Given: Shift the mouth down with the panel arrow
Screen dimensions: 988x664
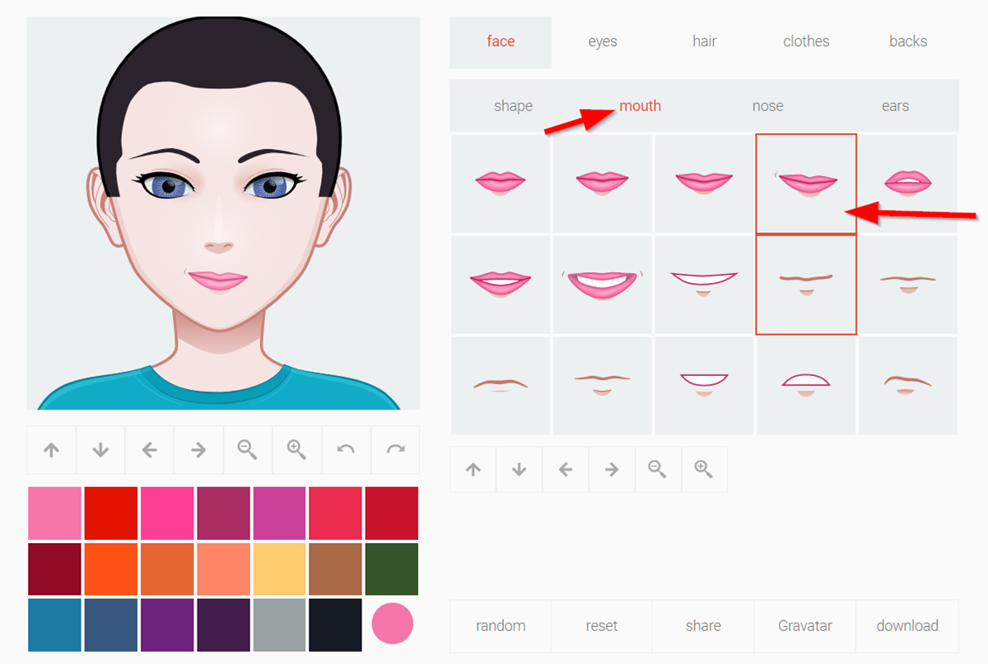Looking at the screenshot, I should (519, 469).
